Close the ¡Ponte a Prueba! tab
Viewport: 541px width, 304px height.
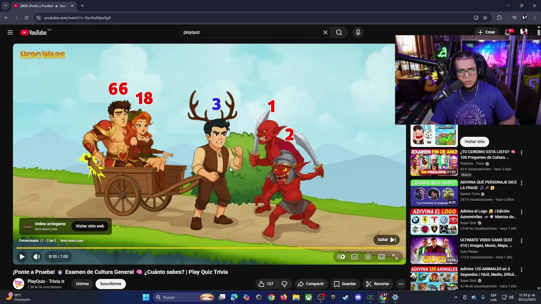[72, 6]
